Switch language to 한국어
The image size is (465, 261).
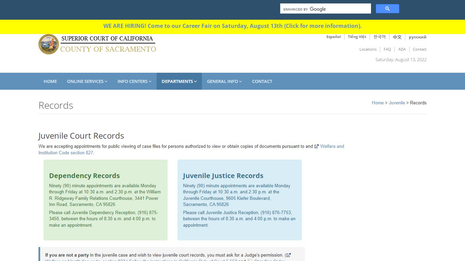pos(380,37)
